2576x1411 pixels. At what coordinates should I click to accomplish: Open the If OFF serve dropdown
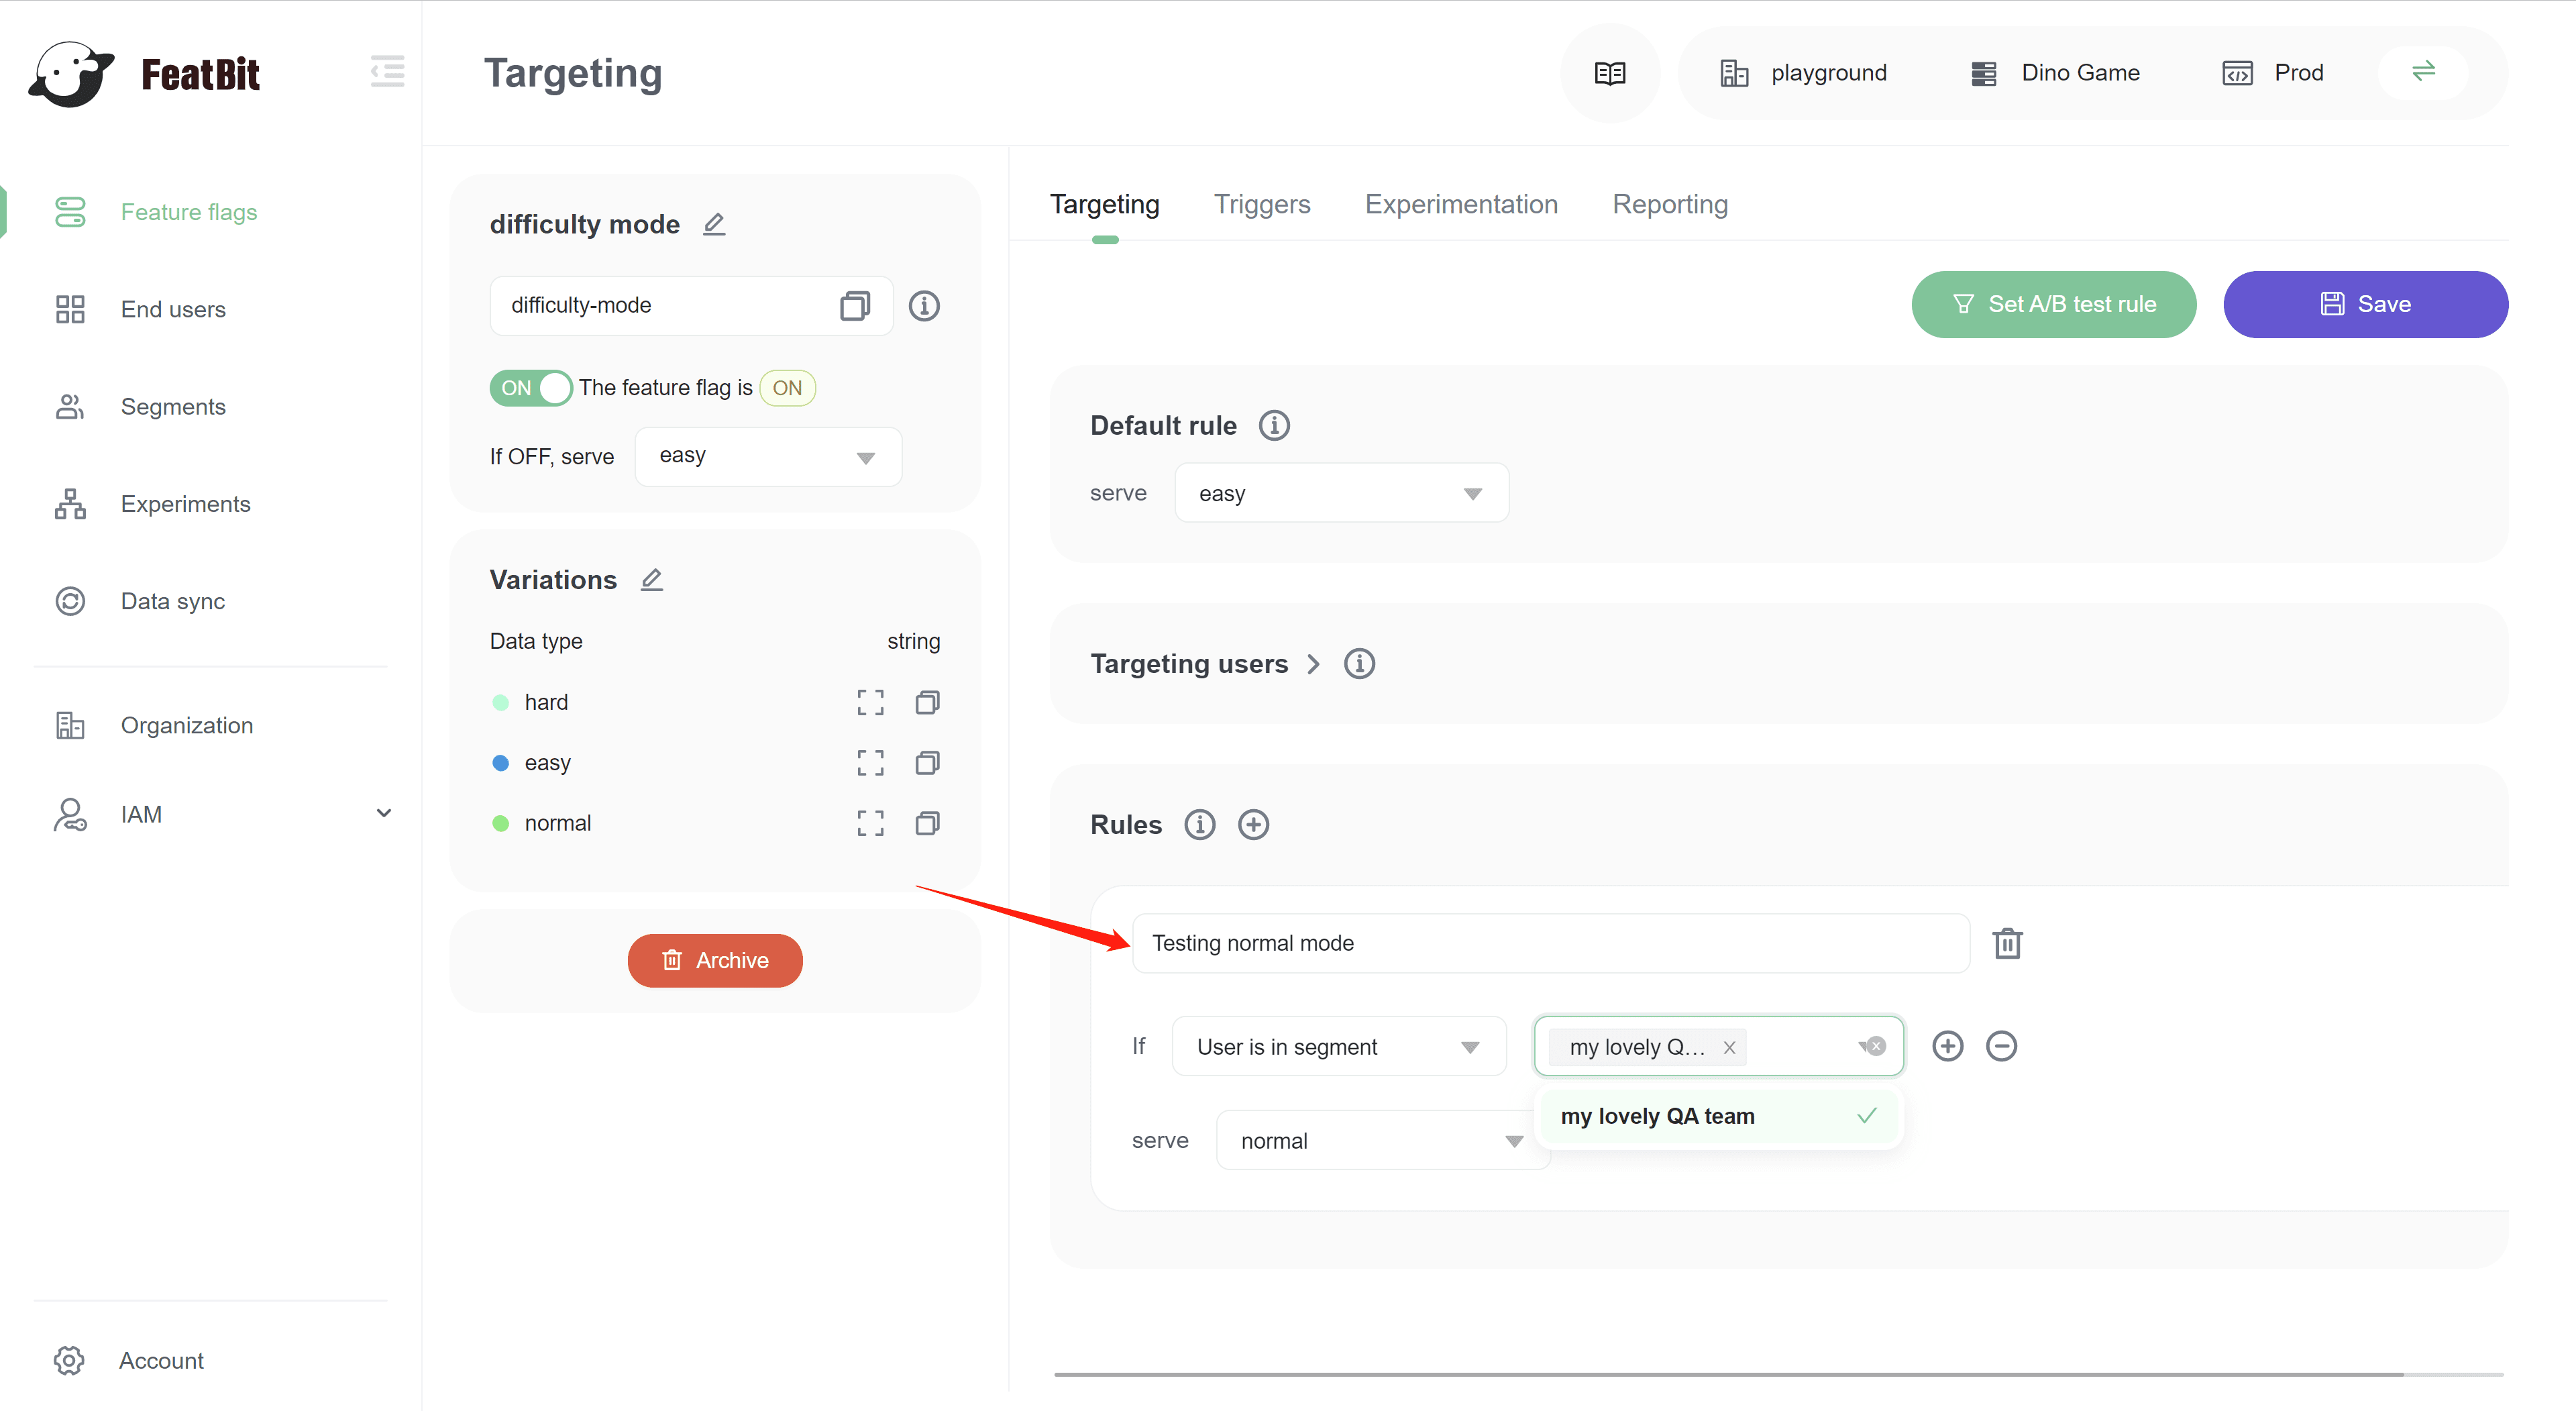click(x=767, y=457)
